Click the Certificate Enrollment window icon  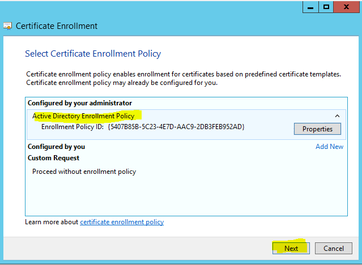8,26
